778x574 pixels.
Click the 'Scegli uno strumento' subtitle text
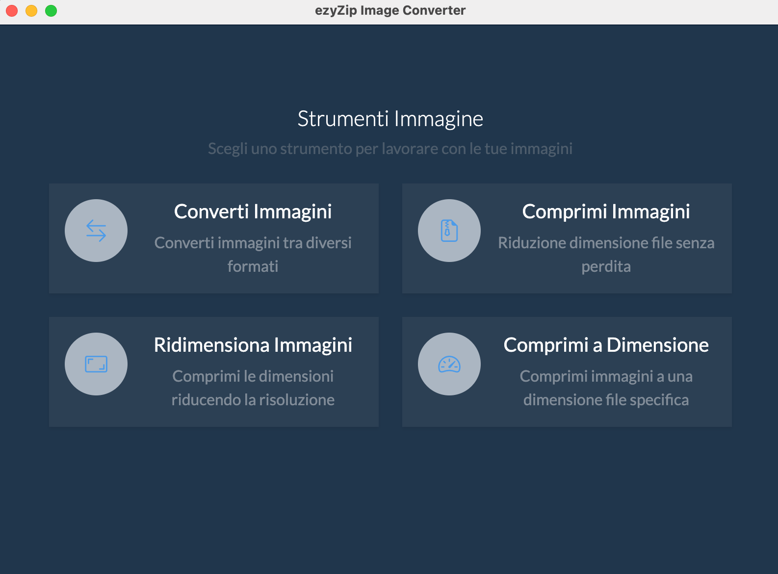(x=390, y=149)
